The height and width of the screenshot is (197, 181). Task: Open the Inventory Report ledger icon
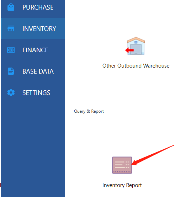pos(122,165)
